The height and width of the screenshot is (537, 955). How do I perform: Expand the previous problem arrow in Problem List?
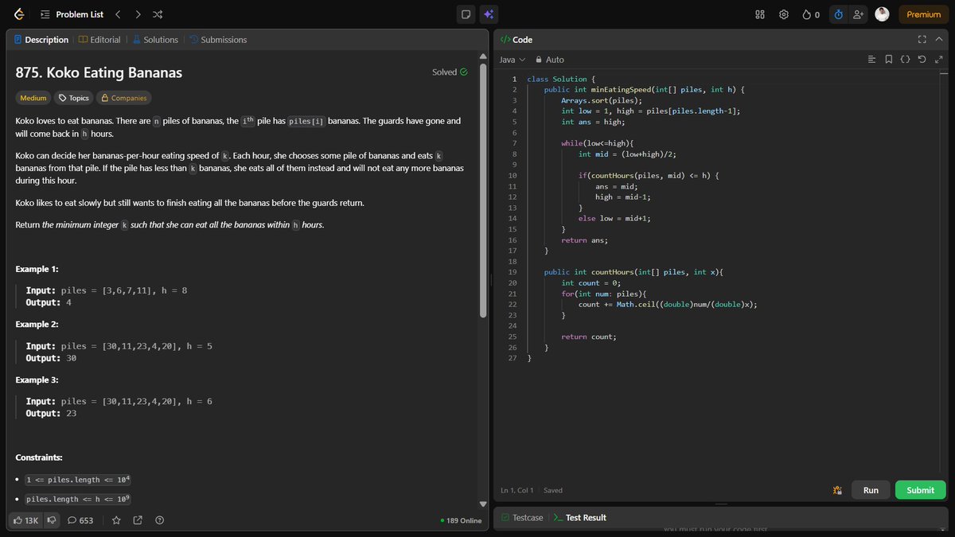119,14
